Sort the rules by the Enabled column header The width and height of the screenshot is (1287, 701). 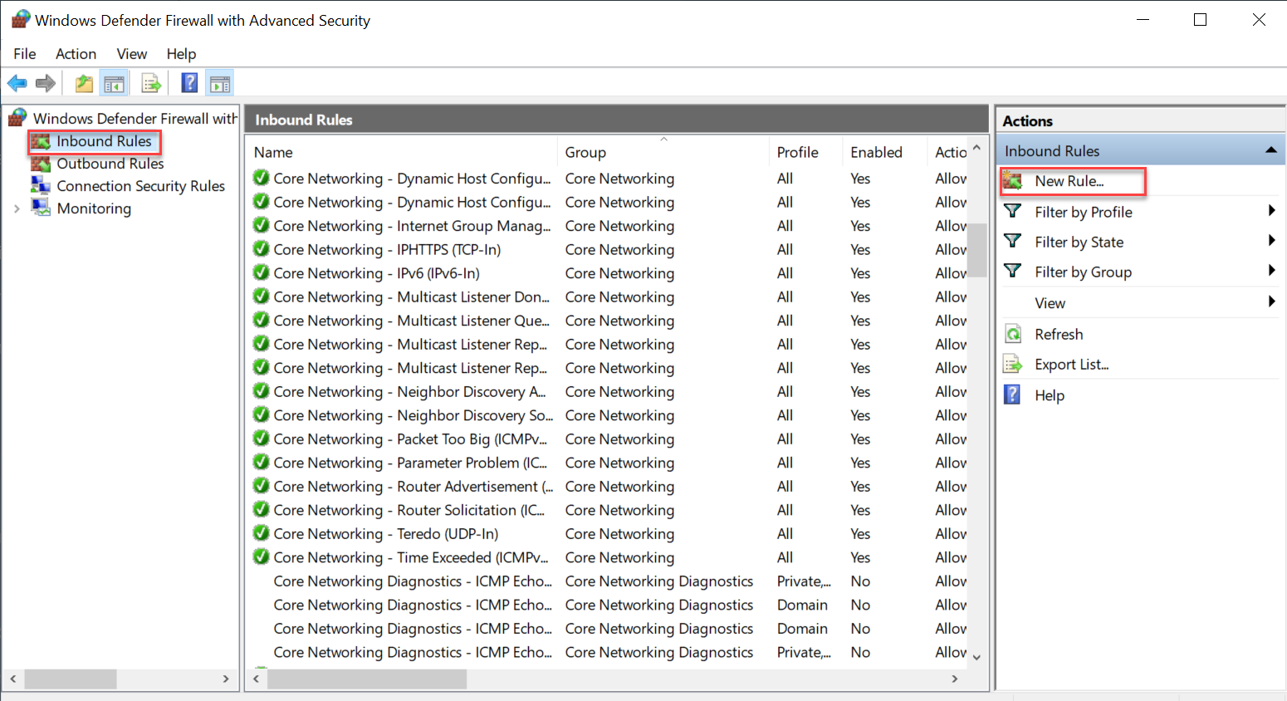876,153
